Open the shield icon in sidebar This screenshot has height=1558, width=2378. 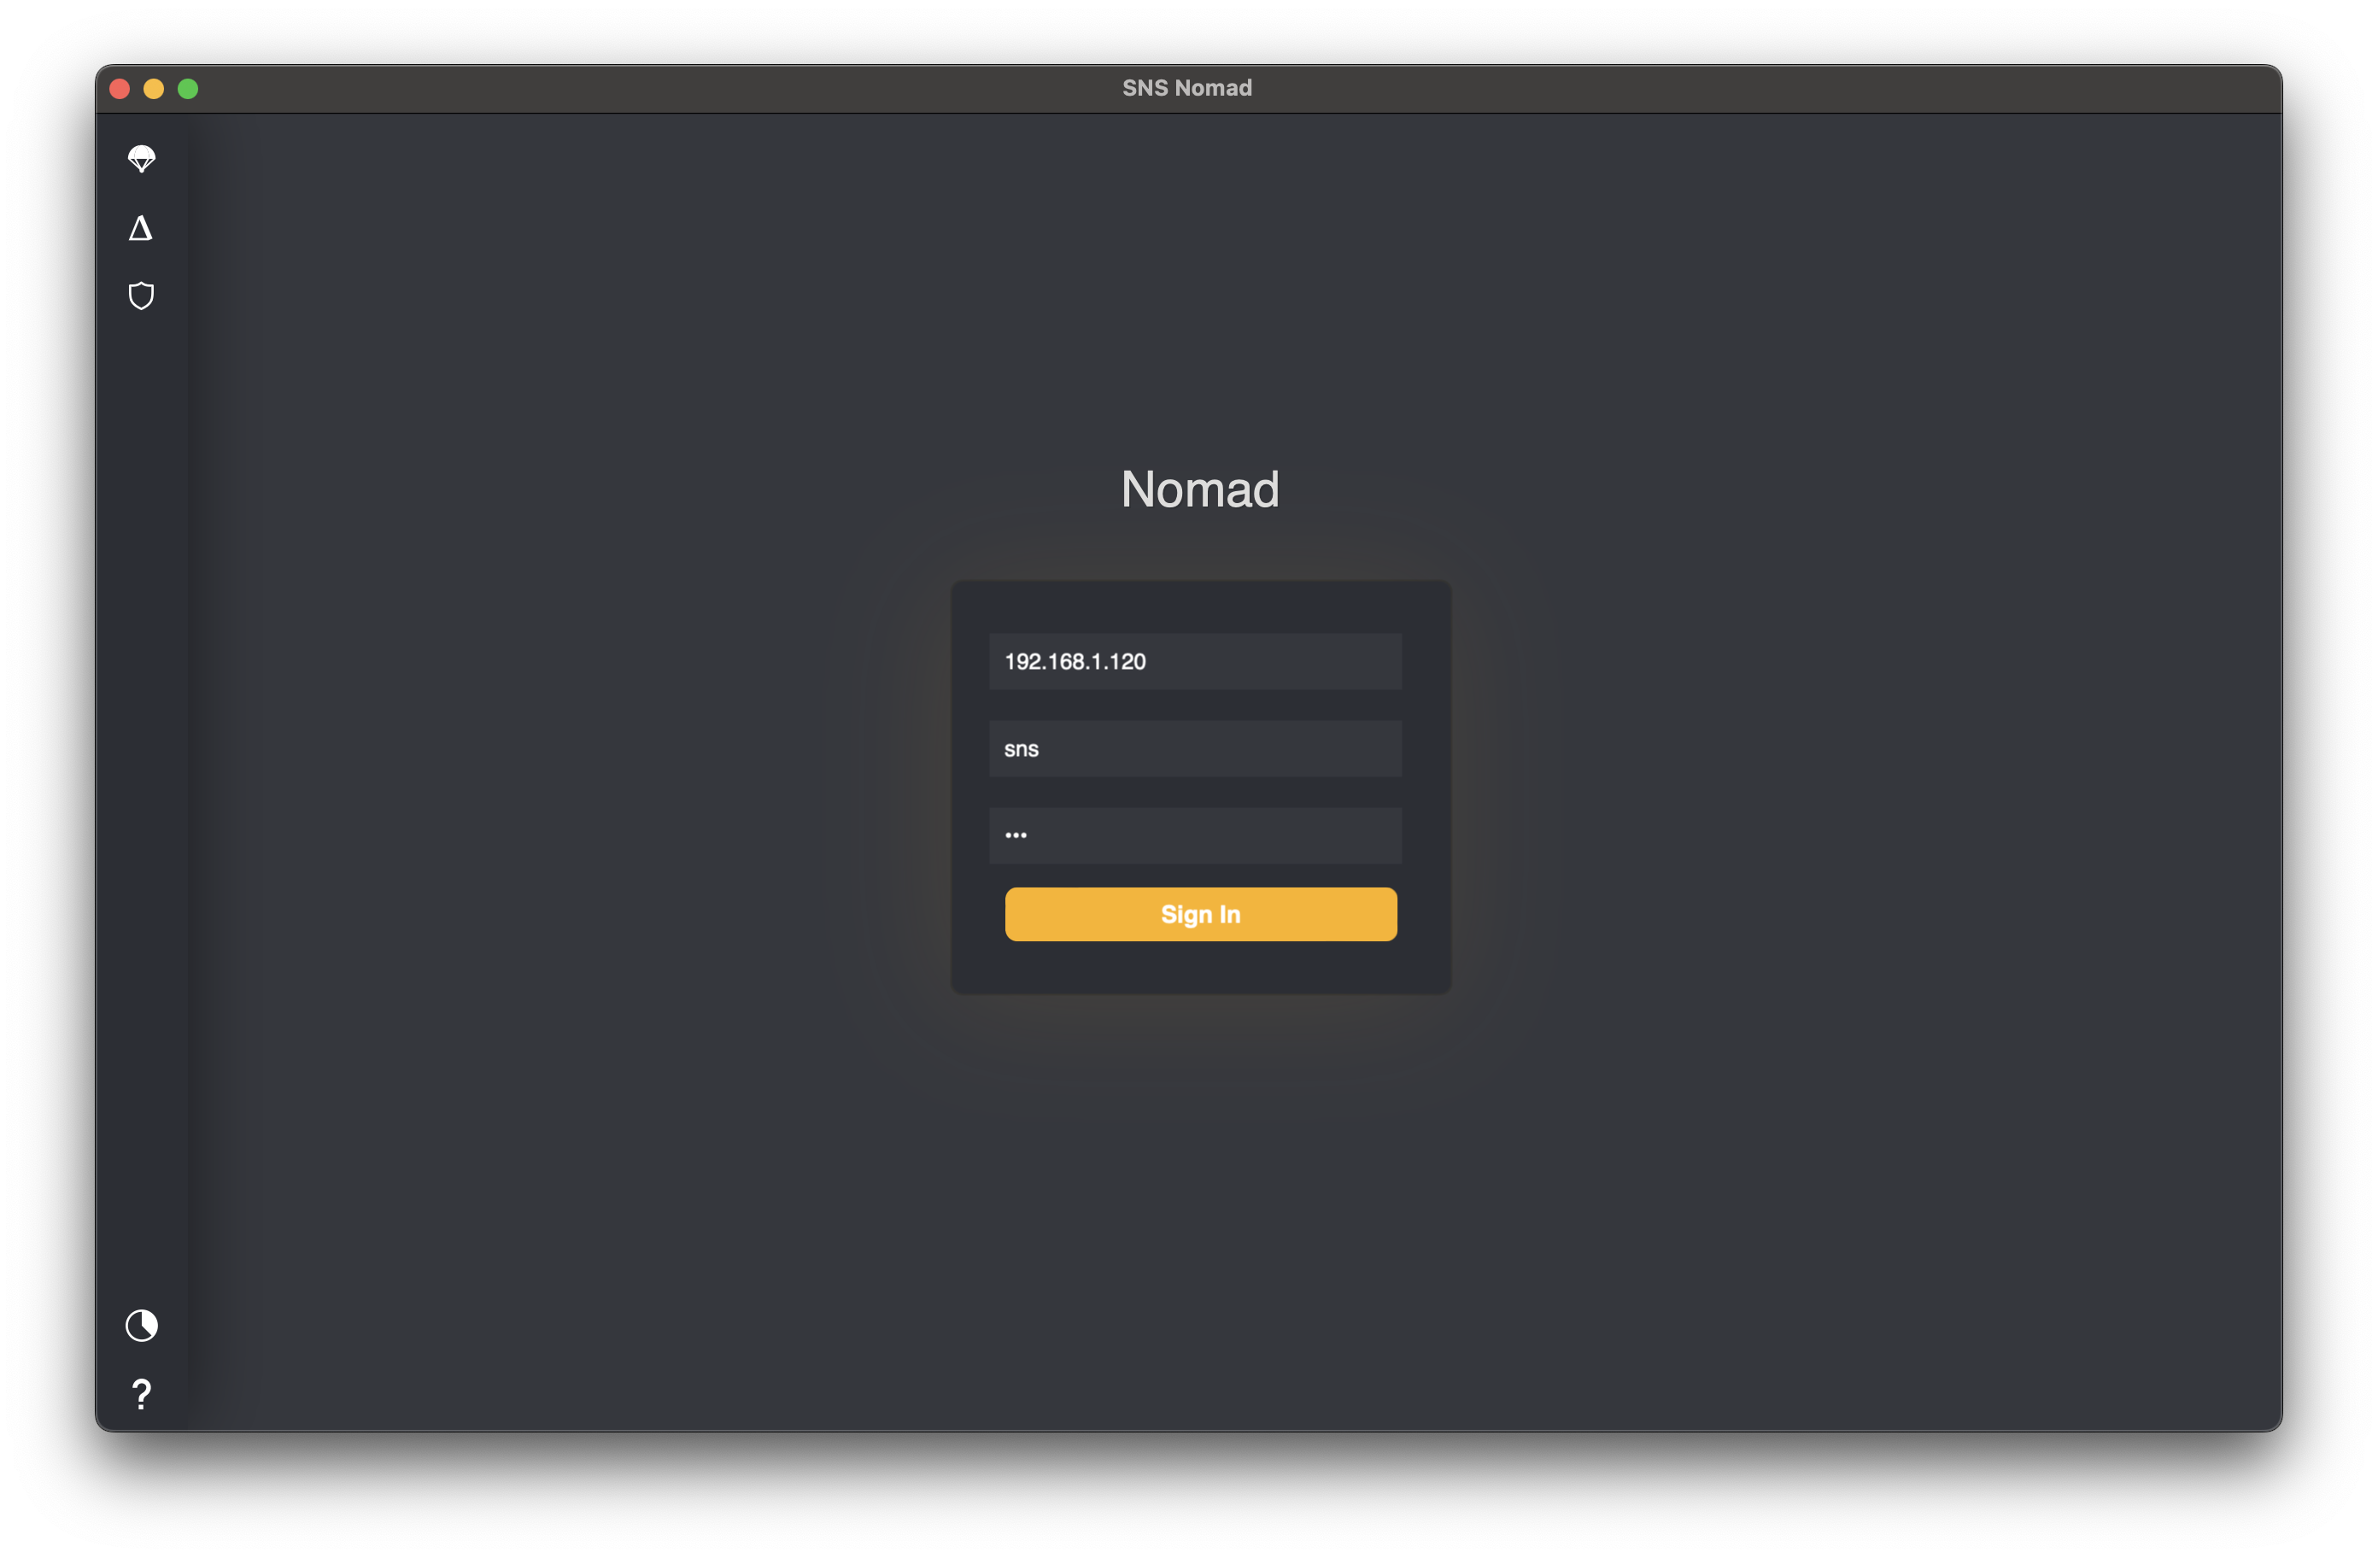point(142,296)
